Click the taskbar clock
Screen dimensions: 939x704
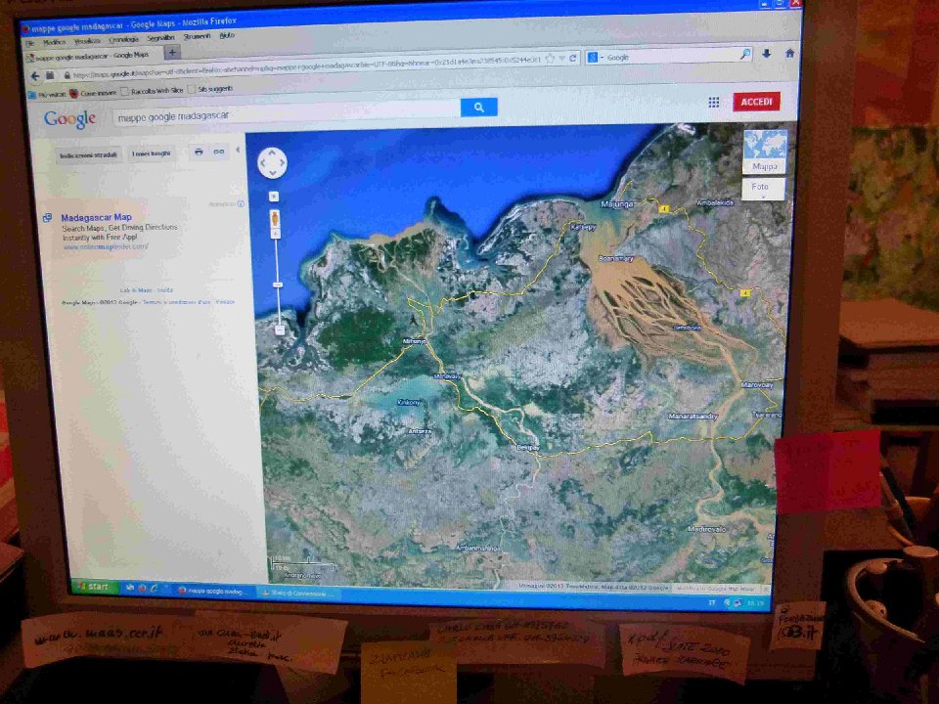(x=756, y=603)
